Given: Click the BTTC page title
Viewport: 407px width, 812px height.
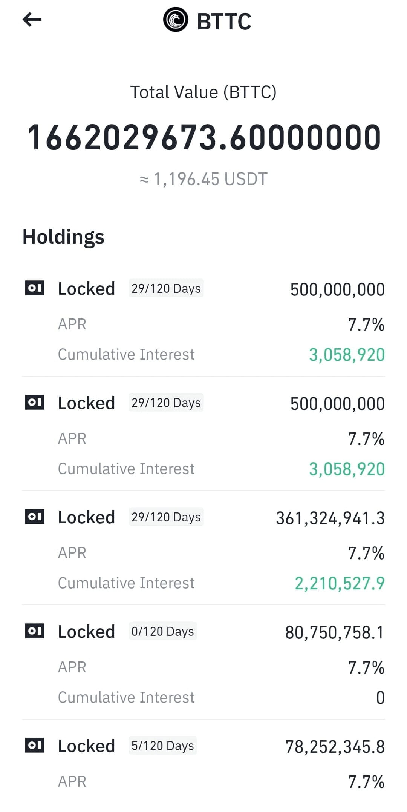Looking at the screenshot, I should (224, 21).
